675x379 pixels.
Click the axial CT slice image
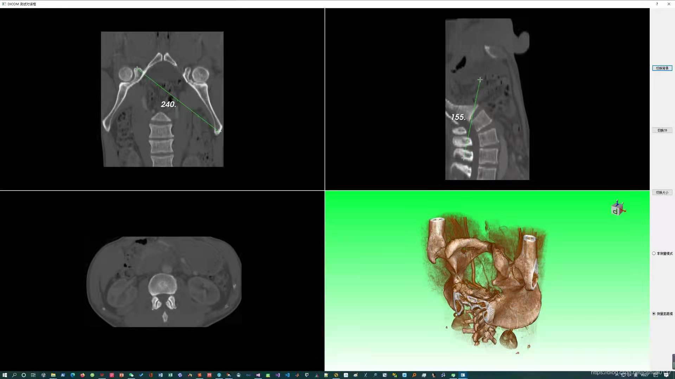pos(164,281)
